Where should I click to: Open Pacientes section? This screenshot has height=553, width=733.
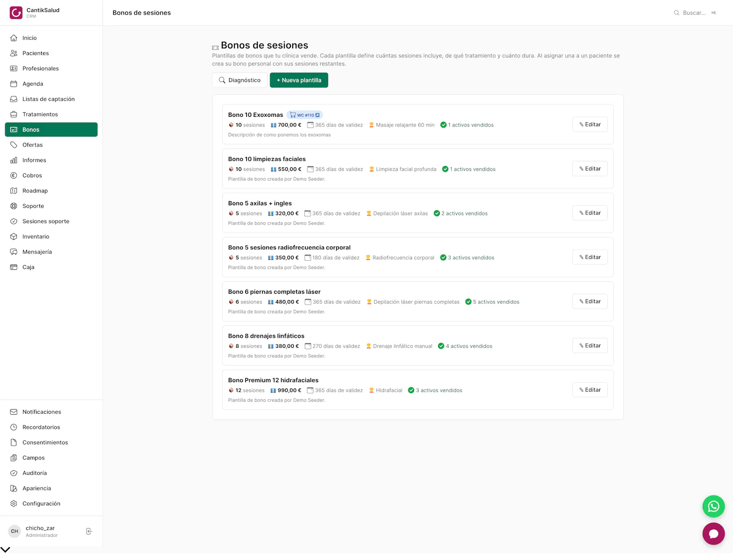(51, 53)
